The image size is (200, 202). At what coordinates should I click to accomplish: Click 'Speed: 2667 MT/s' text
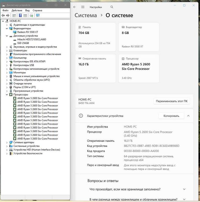coord(88,78)
